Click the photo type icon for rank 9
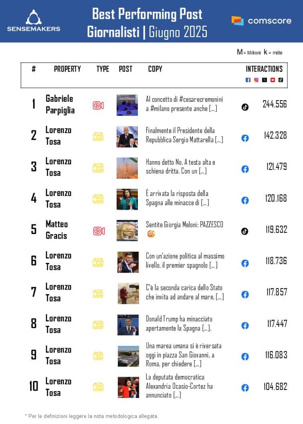This screenshot has height=424, width=303. pos(98,356)
